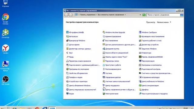Open Yandex browser desktop shortcut
194x109 pixels.
click(5, 49)
